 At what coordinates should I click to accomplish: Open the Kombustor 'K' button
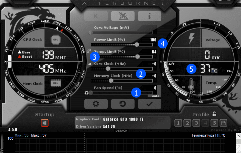(x=96, y=16)
